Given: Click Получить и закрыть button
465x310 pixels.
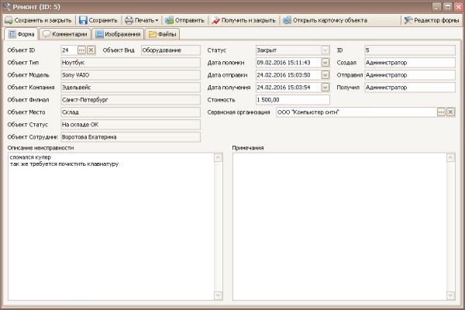Looking at the screenshot, I should tap(244, 19).
